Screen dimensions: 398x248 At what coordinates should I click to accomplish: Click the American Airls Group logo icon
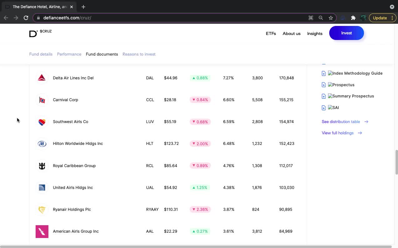42,231
